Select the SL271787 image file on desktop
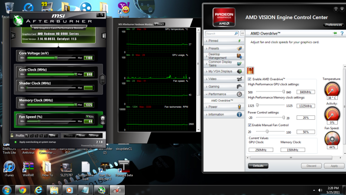The image size is (346, 195). [66, 169]
